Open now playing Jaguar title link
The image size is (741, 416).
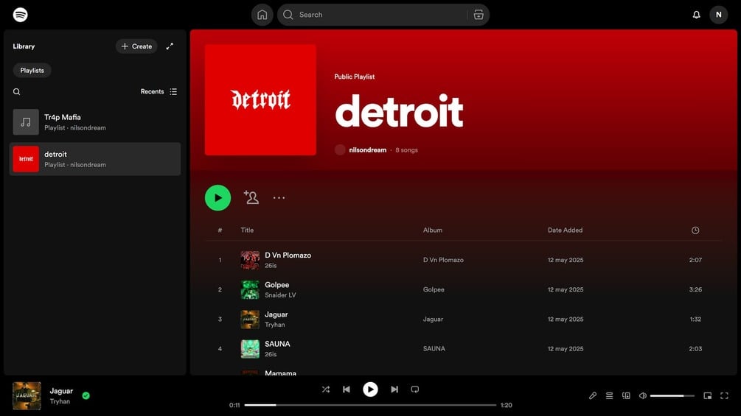61,391
